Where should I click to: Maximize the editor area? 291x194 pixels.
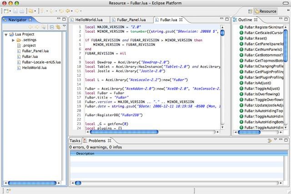(227, 19)
